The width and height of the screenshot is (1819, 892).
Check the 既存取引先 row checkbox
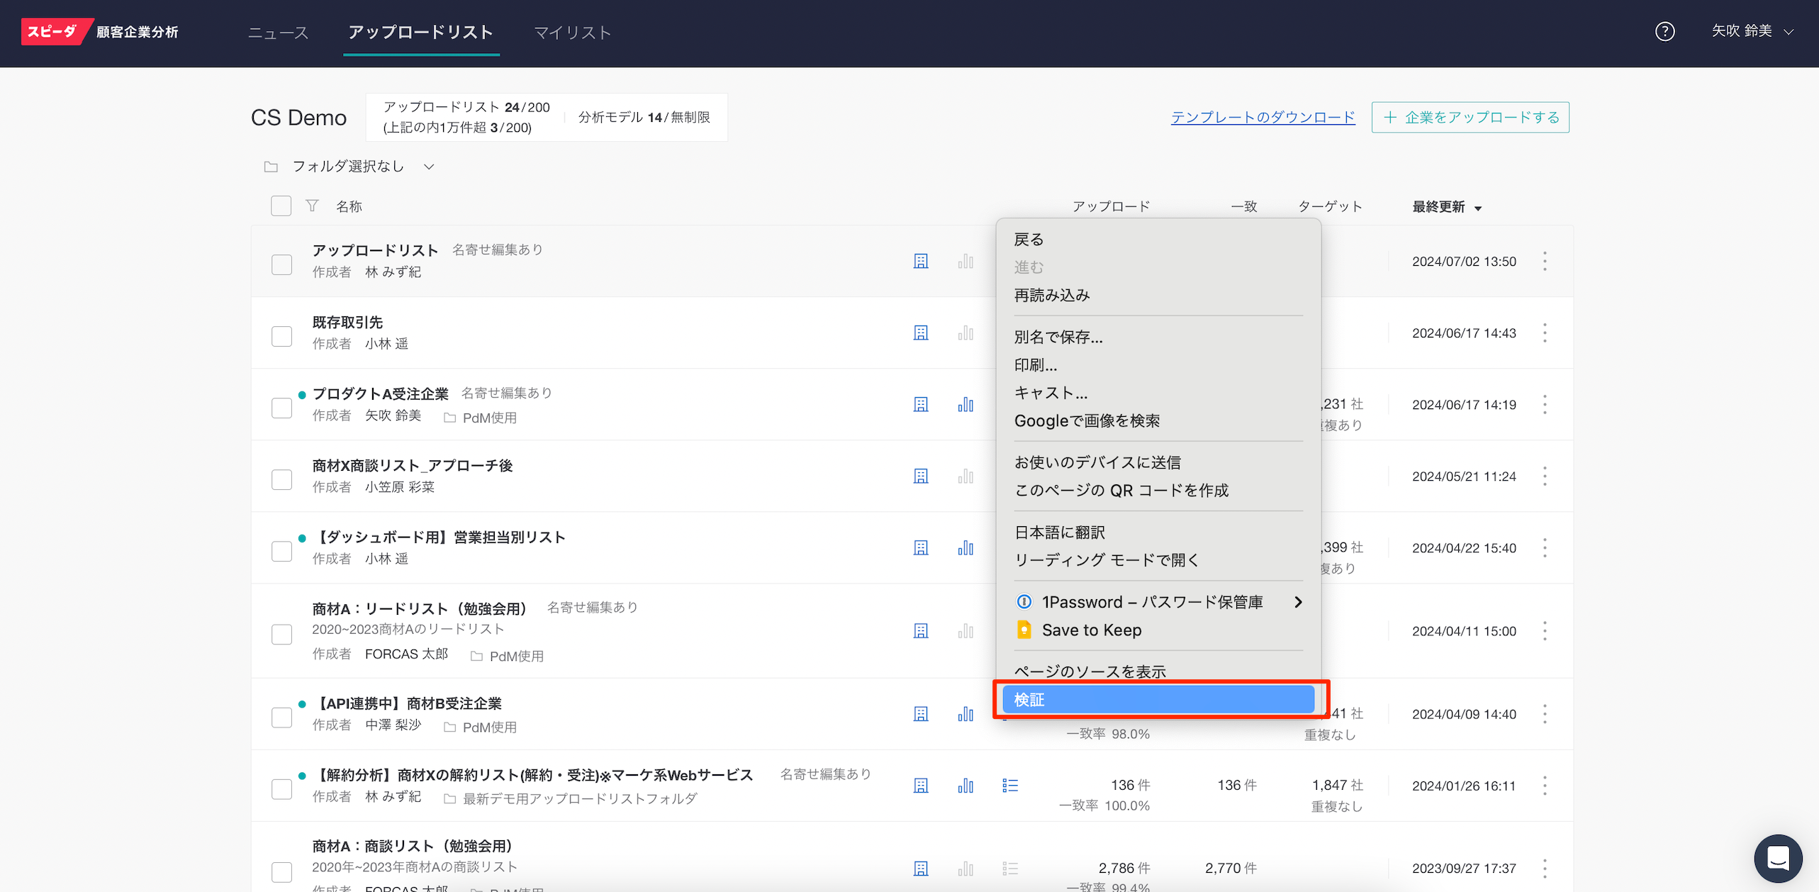pyautogui.click(x=282, y=336)
